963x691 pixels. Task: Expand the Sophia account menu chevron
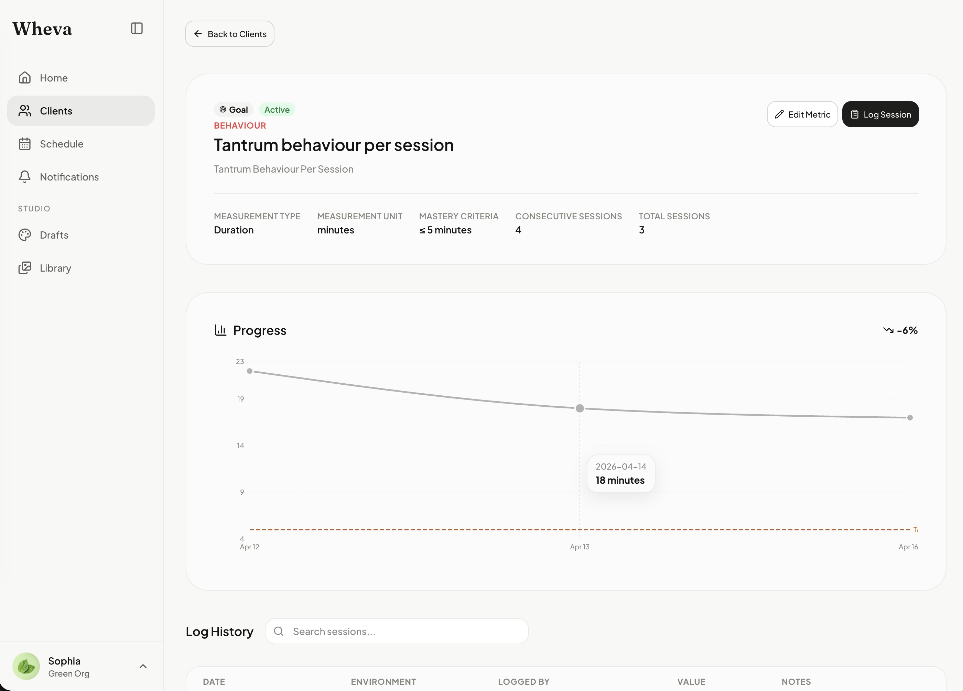click(143, 666)
